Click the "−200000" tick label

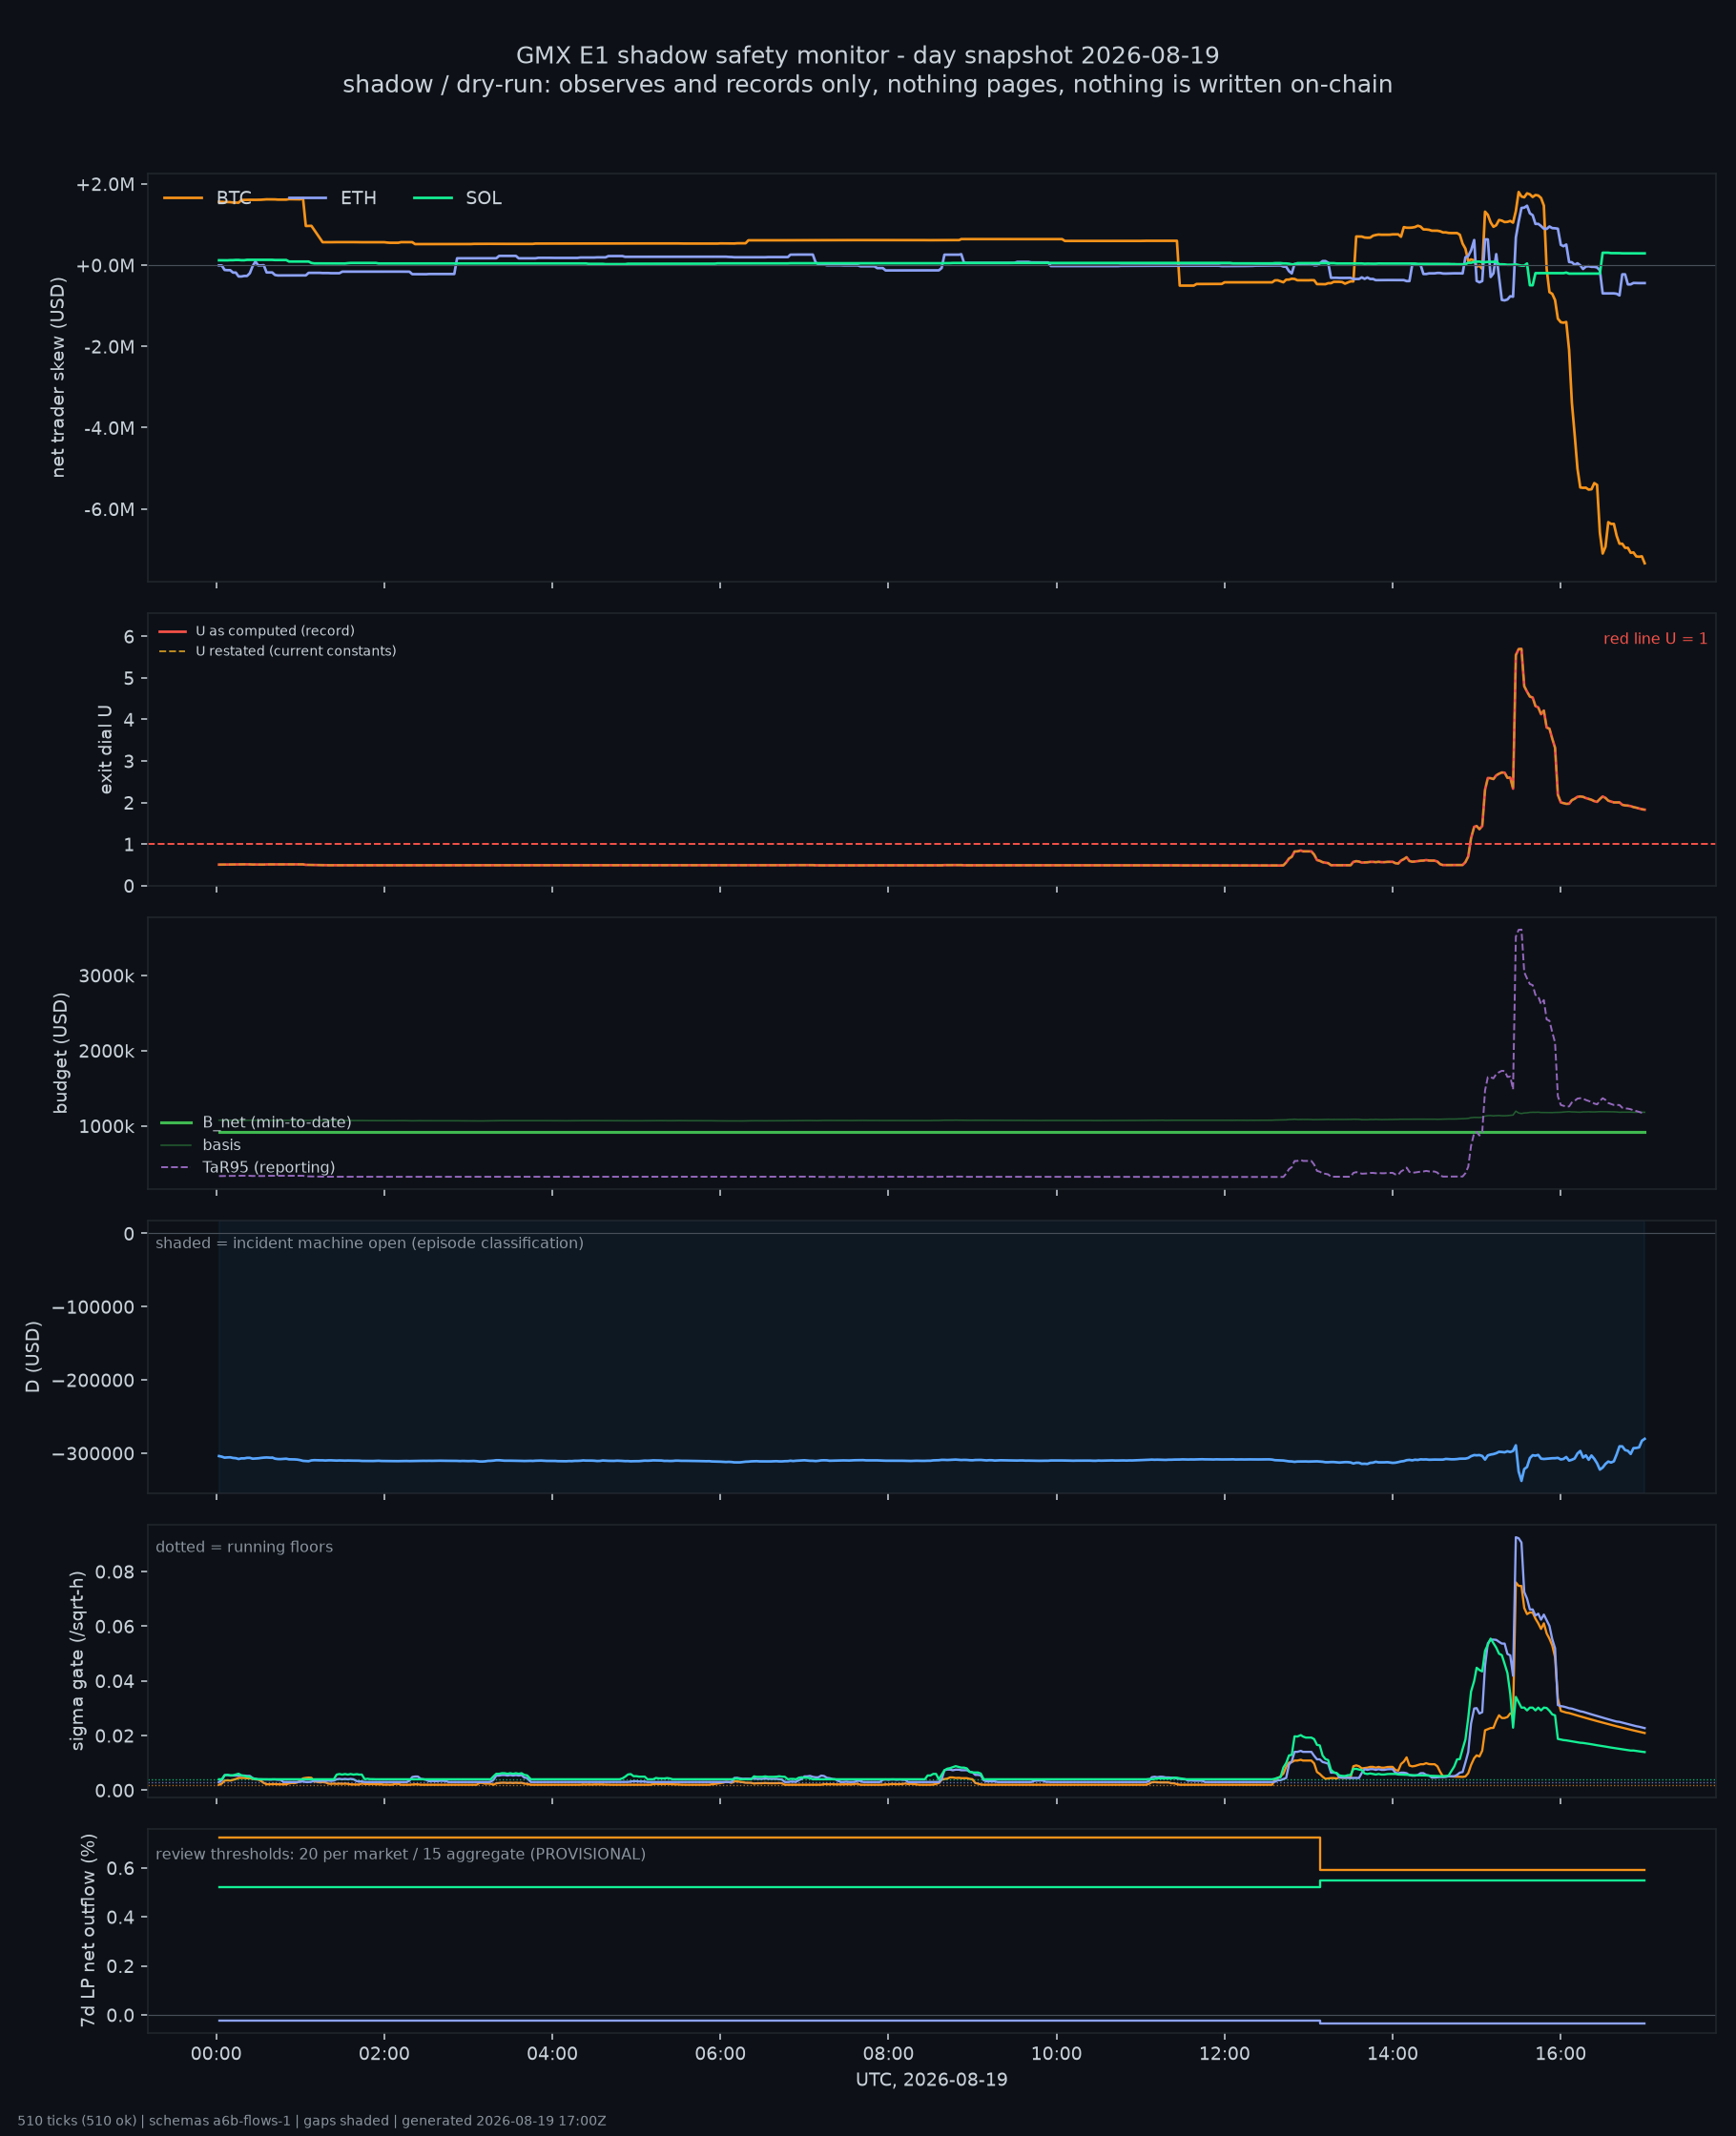click(93, 1381)
